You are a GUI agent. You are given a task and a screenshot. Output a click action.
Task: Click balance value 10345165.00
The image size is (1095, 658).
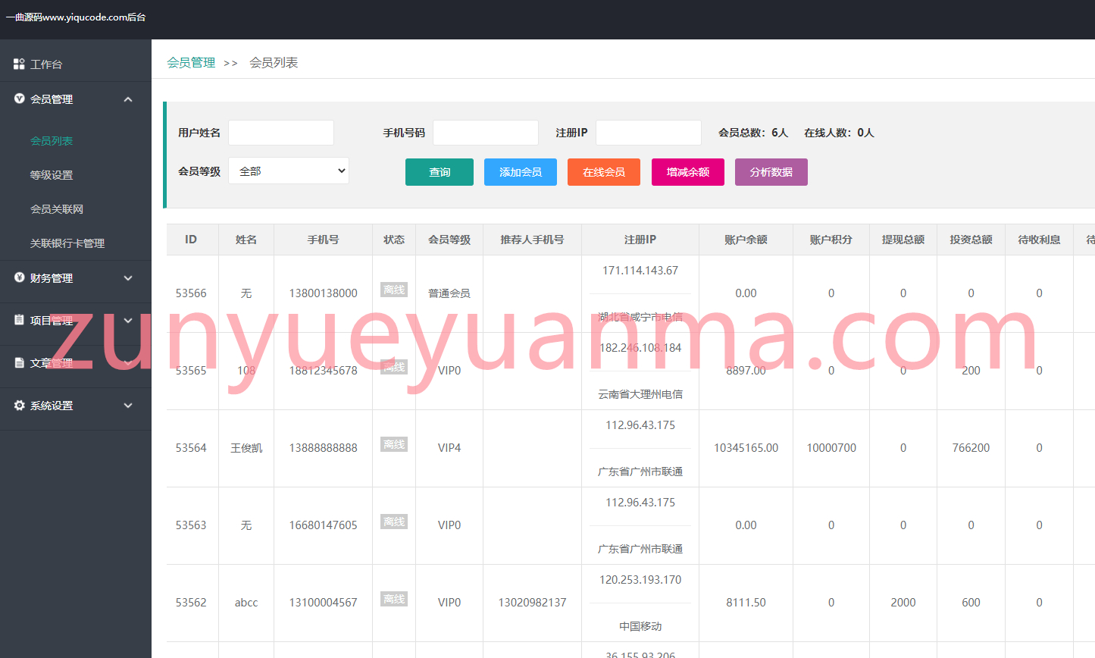[x=746, y=448]
